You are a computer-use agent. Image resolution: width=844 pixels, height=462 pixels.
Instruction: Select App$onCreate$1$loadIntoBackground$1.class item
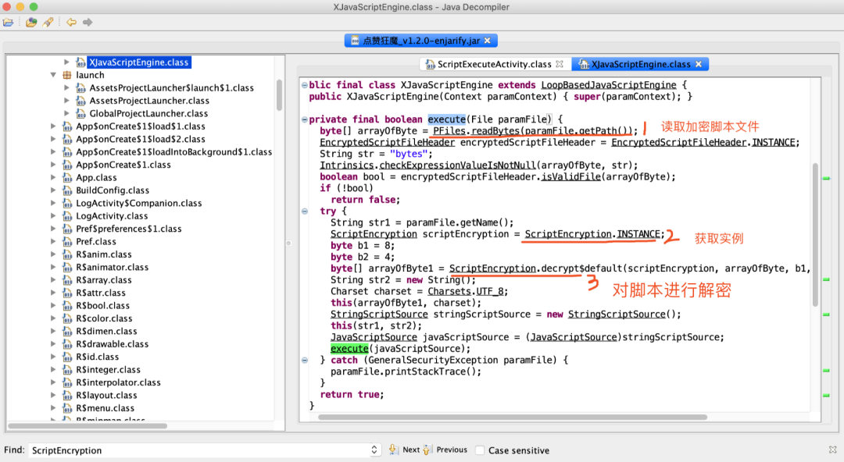click(x=173, y=152)
